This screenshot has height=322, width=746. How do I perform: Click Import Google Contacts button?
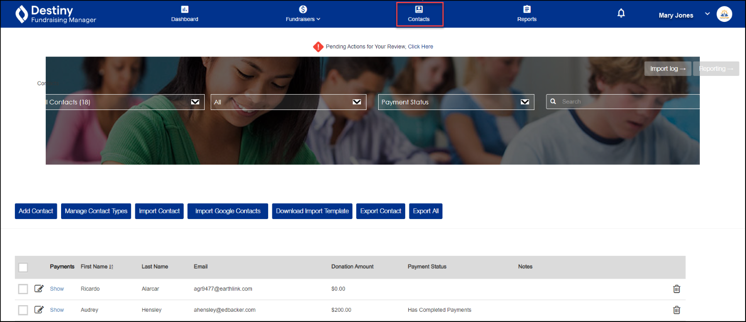click(x=228, y=211)
